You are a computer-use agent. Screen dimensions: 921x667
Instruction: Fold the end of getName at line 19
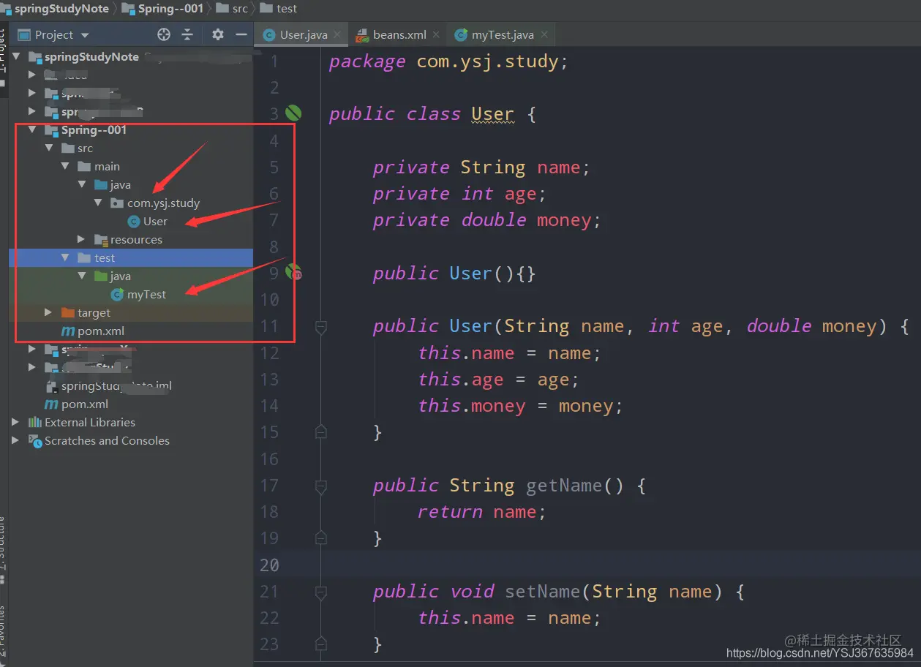pos(320,538)
